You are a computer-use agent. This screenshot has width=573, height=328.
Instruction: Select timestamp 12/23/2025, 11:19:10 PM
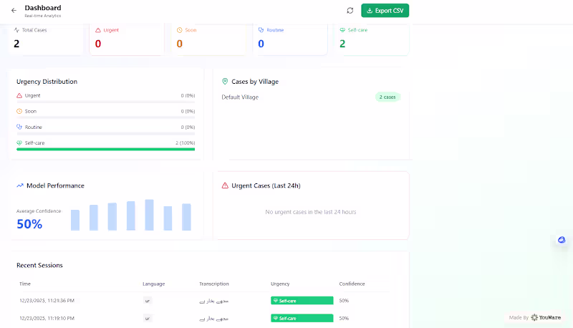click(x=47, y=318)
